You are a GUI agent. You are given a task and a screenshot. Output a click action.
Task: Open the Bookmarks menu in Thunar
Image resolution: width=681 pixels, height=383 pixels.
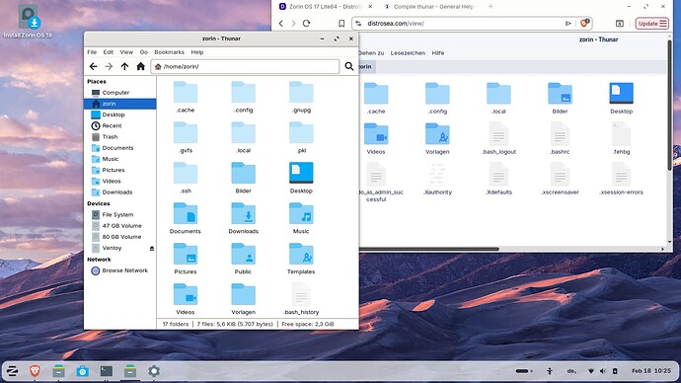(x=169, y=52)
